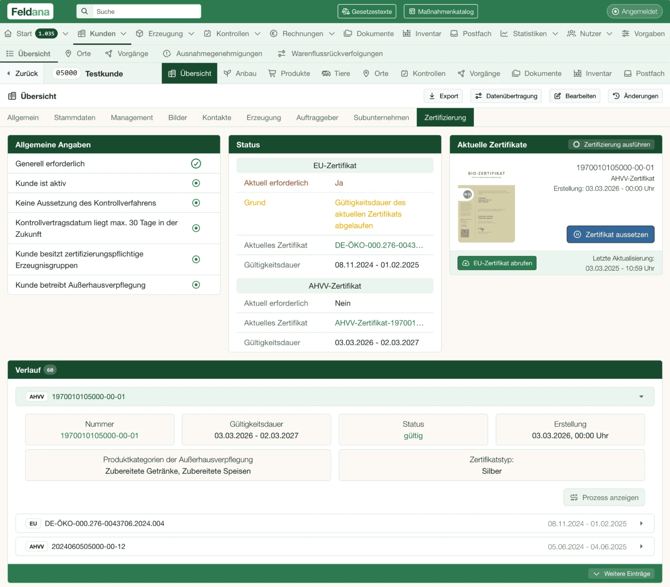Click the Bearbeiten pencil icon
This screenshot has width=670, height=587.
[558, 96]
